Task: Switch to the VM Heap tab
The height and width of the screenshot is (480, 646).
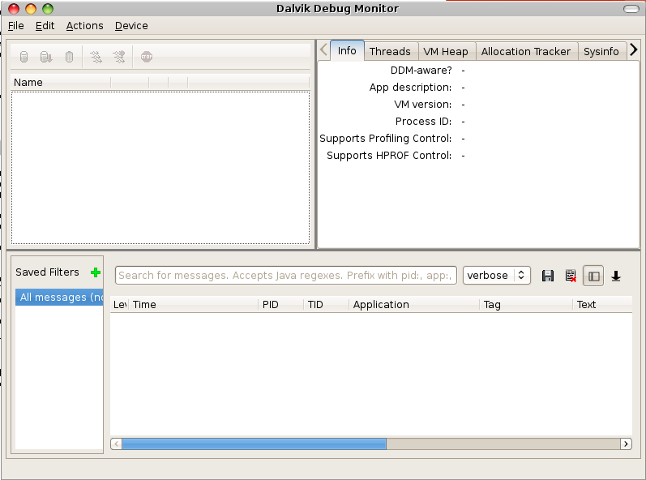Action: (x=446, y=52)
